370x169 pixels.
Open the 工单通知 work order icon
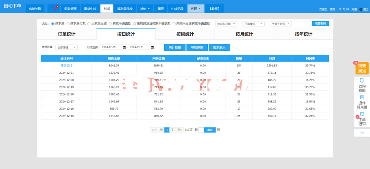tap(362, 119)
